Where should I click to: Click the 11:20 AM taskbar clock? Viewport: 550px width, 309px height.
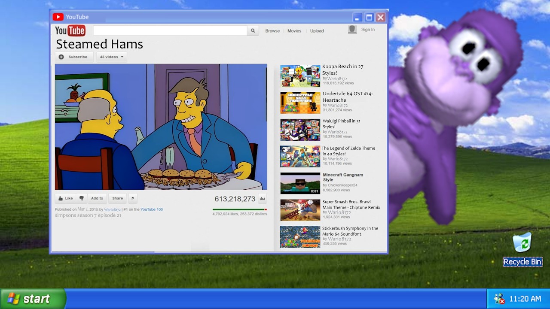click(x=525, y=299)
